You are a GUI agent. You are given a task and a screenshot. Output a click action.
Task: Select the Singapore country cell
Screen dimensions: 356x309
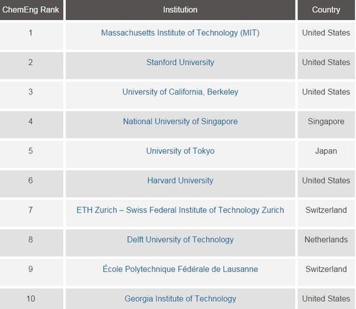[326, 124]
